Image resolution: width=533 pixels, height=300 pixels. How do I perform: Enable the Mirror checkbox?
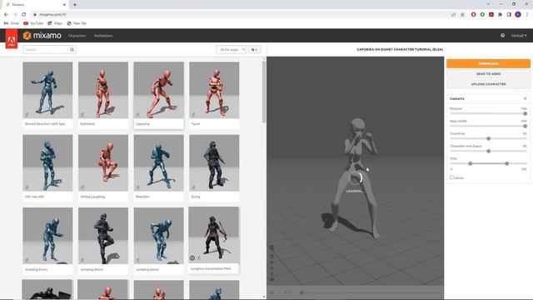pos(451,177)
